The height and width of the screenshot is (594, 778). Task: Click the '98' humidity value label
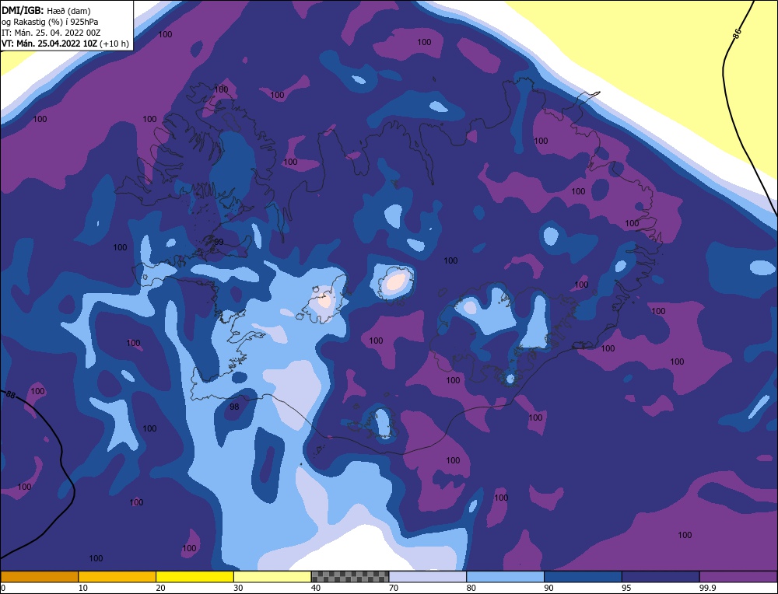[234, 407]
